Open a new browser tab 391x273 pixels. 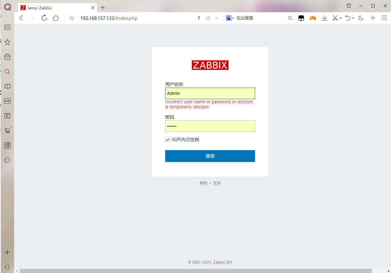[103, 8]
